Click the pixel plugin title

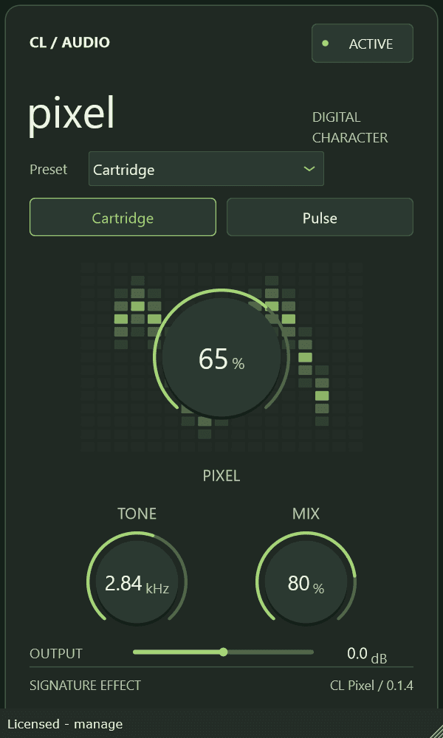pyautogui.click(x=72, y=115)
